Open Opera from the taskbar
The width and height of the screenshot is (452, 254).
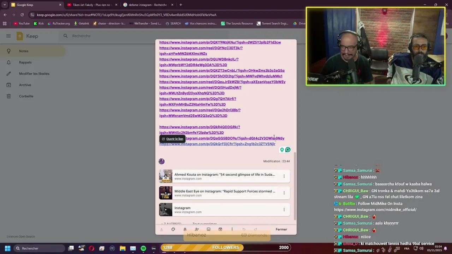tap(91, 248)
